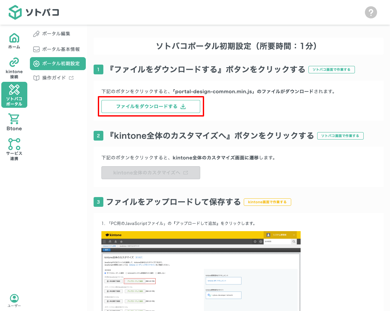This screenshot has height=311, width=390.
Task: Open the Btone shopping cart section
Action: [x=14, y=122]
